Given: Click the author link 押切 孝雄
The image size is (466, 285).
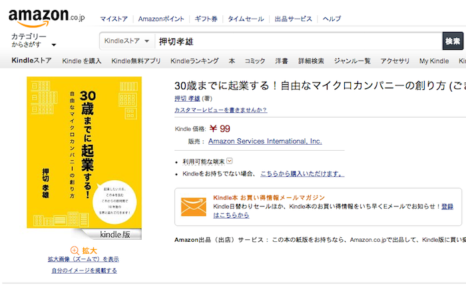Looking at the screenshot, I should pyautogui.click(x=187, y=98).
